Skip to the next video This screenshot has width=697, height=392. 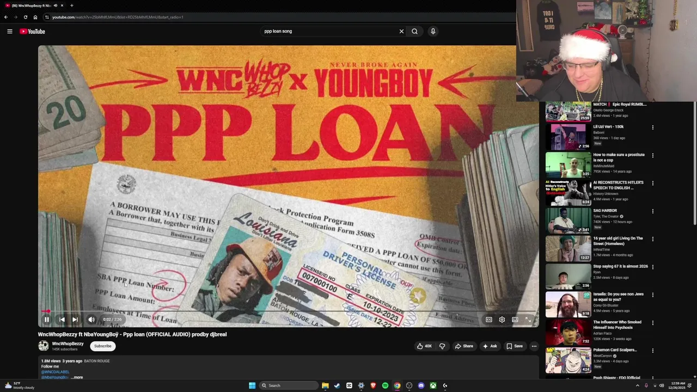tap(75, 320)
